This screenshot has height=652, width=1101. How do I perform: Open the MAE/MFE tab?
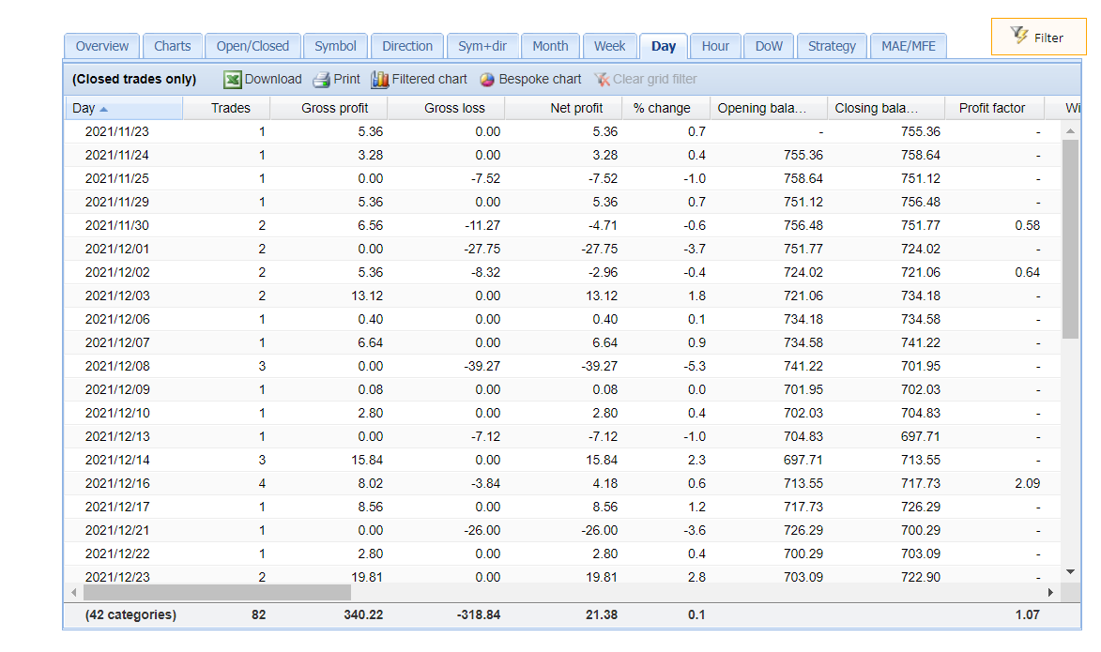[x=908, y=45]
